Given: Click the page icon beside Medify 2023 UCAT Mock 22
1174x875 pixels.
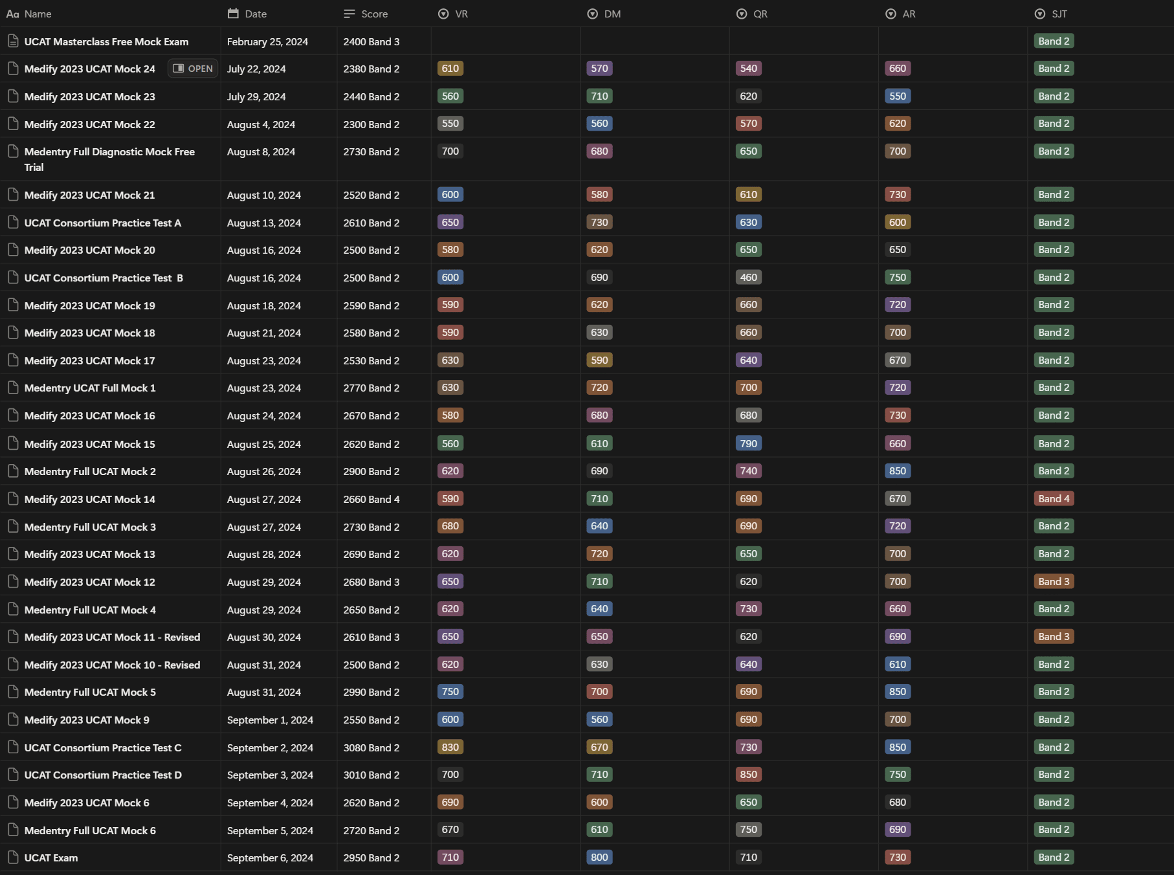Looking at the screenshot, I should [x=12, y=124].
